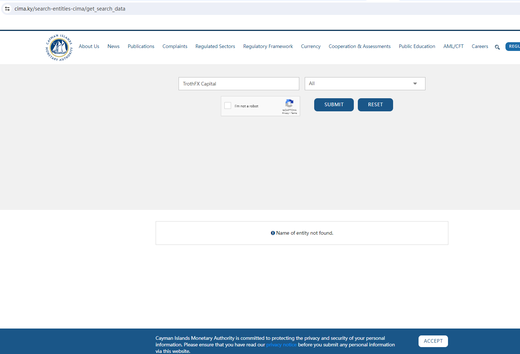The width and height of the screenshot is (520, 354).
Task: Click the SUBMIT button
Action: pos(334,105)
